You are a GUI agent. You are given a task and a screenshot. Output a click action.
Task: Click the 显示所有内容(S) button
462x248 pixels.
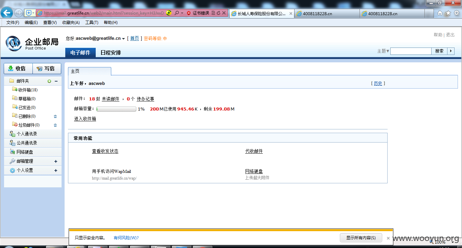361,238
